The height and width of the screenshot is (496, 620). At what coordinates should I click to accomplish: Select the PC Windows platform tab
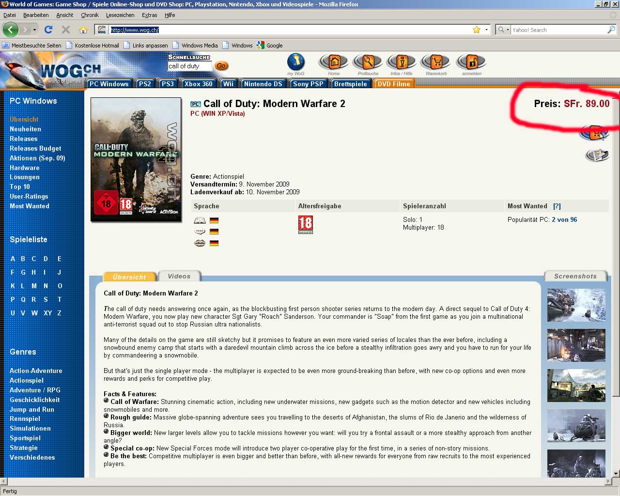(x=109, y=84)
